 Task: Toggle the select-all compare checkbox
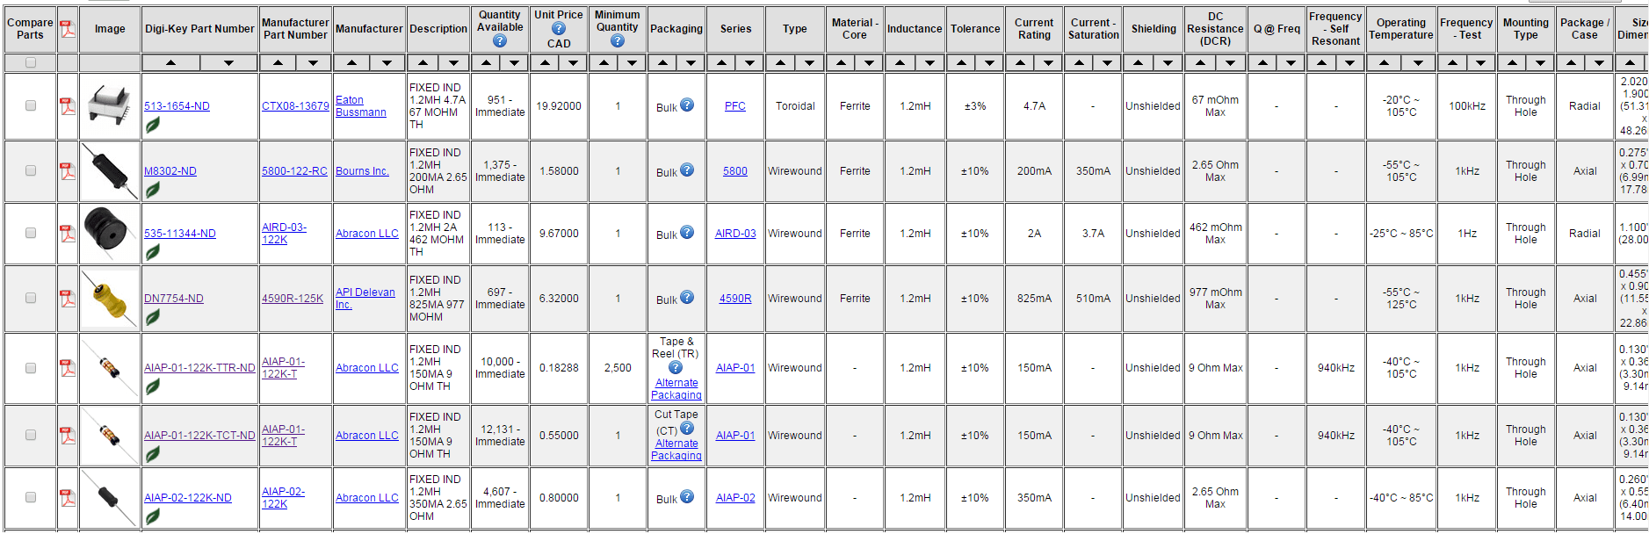(x=31, y=62)
